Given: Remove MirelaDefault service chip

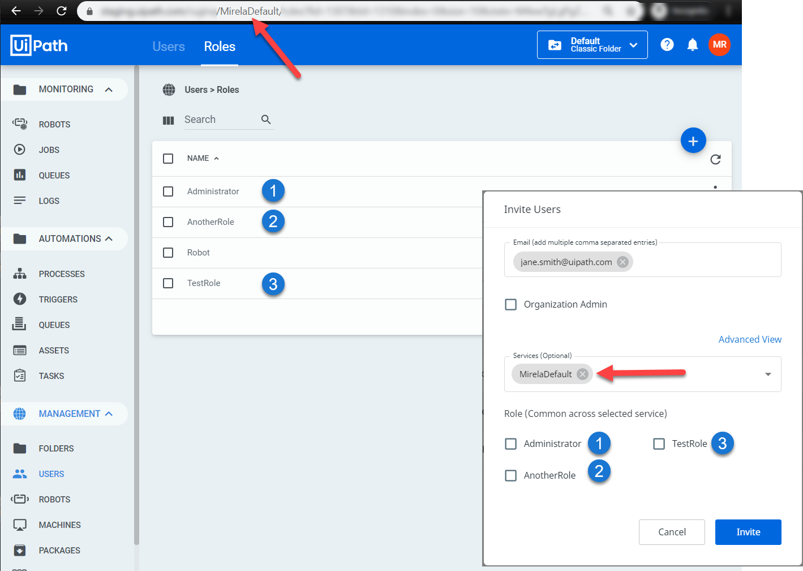Looking at the screenshot, I should pos(582,374).
